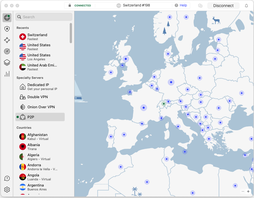Click the 'Tirana' subtitle under Albania
This screenshot has height=198, width=254.
coord(32,149)
